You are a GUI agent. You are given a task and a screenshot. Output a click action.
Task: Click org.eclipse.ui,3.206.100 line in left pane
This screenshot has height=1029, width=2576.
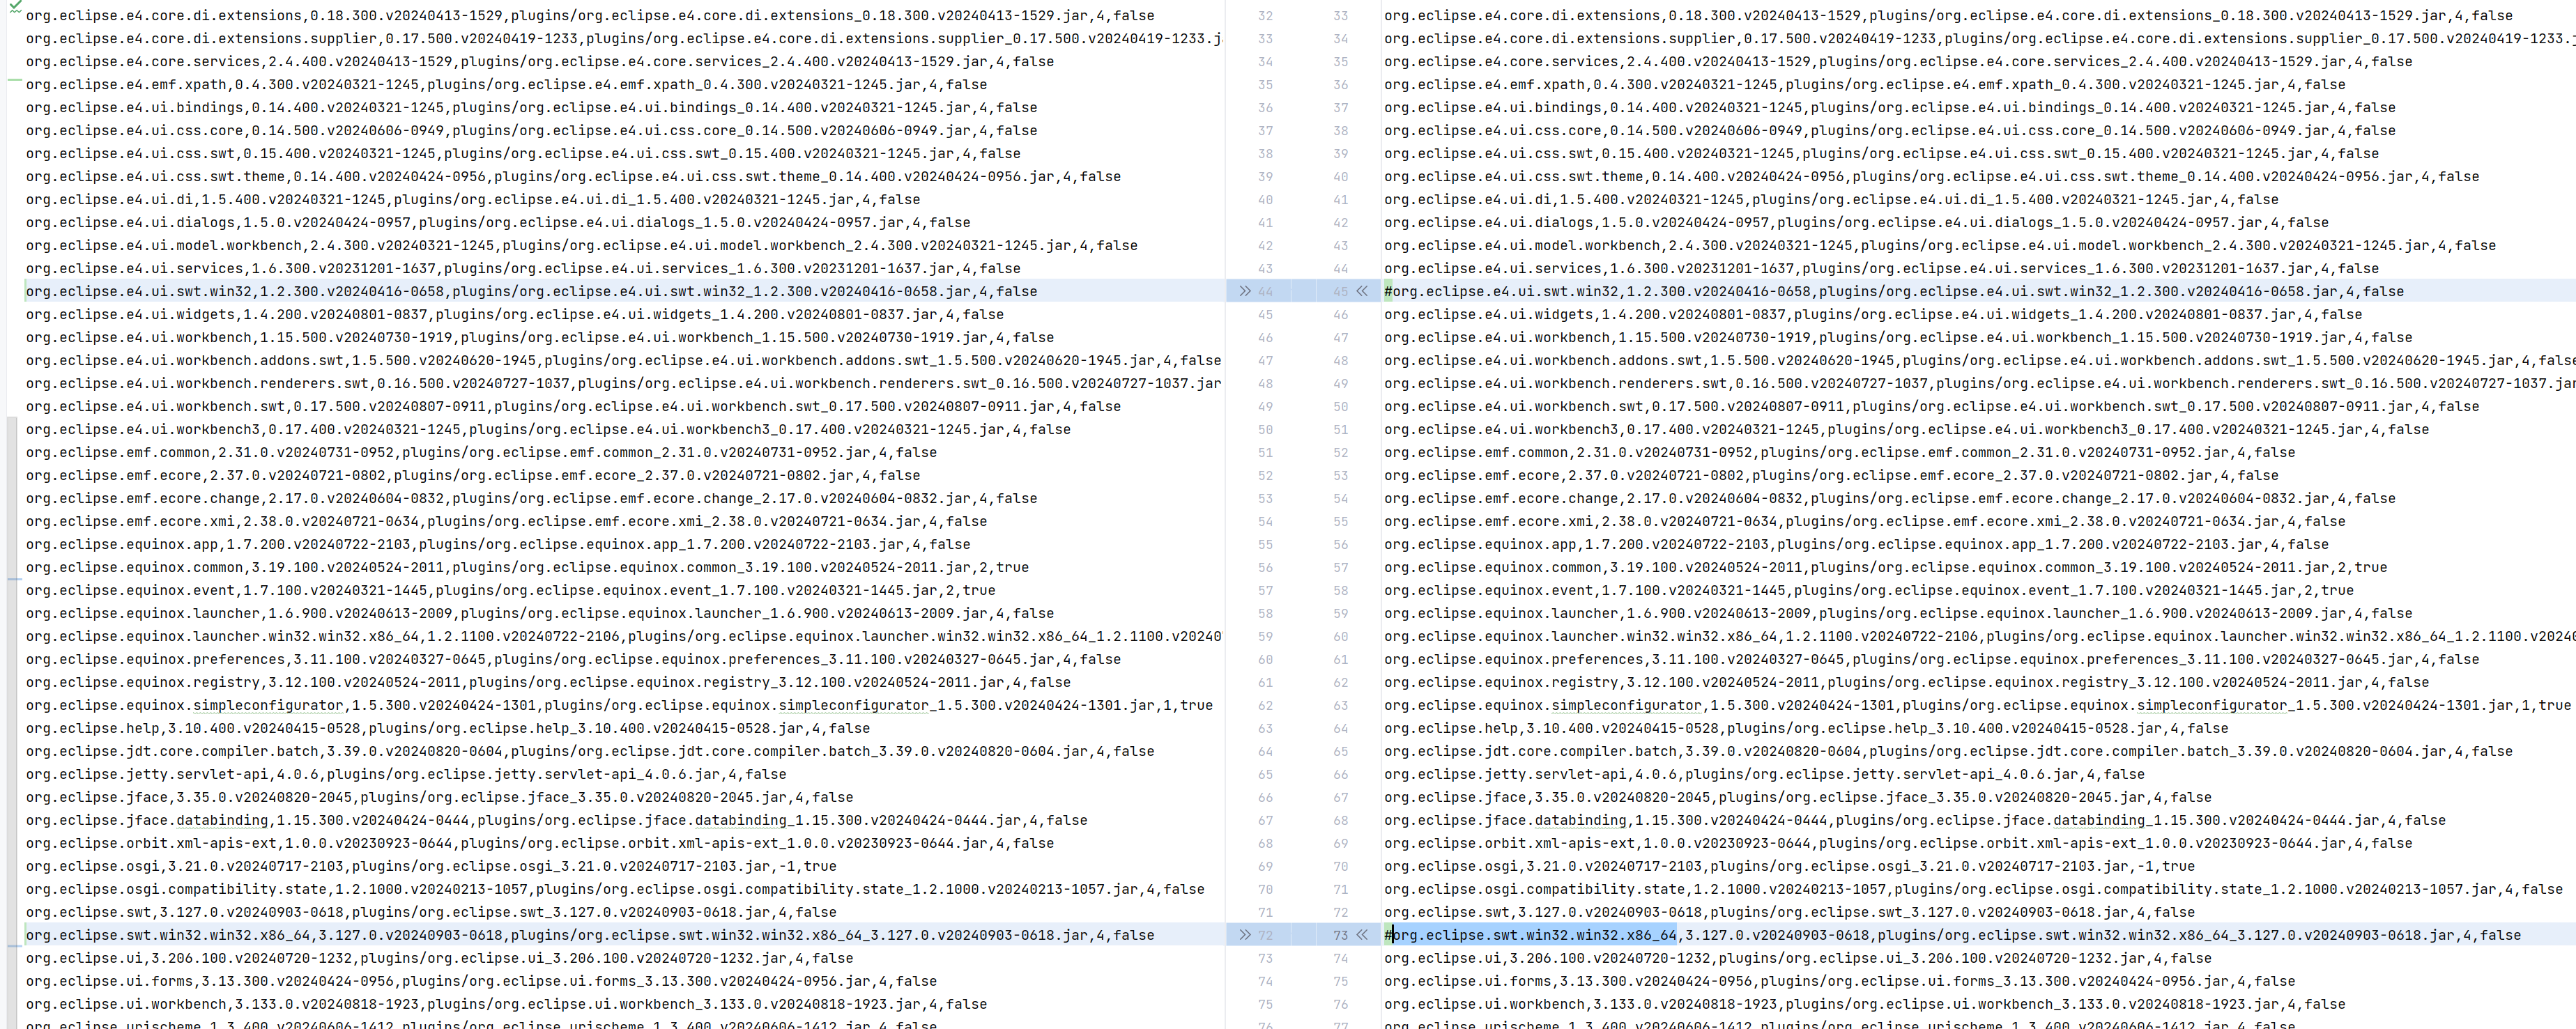[439, 958]
